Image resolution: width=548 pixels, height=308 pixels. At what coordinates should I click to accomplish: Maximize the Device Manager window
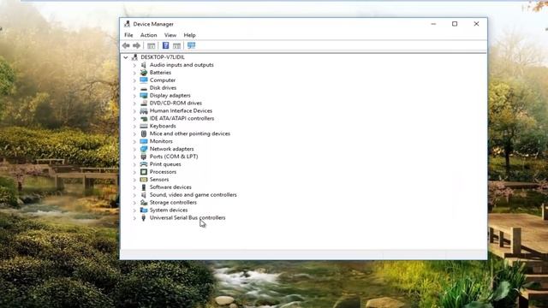pos(455,24)
